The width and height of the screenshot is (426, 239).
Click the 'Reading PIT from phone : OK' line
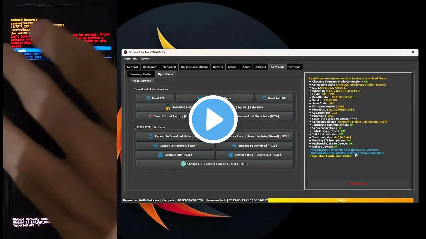329,140
